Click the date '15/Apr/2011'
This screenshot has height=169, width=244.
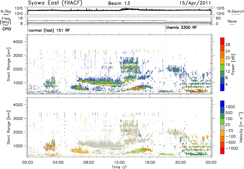click(195, 3)
